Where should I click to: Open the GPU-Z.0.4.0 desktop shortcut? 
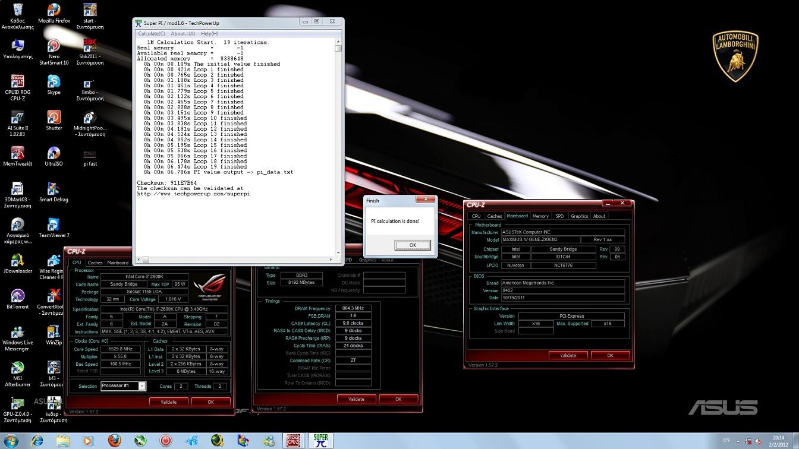click(18, 410)
